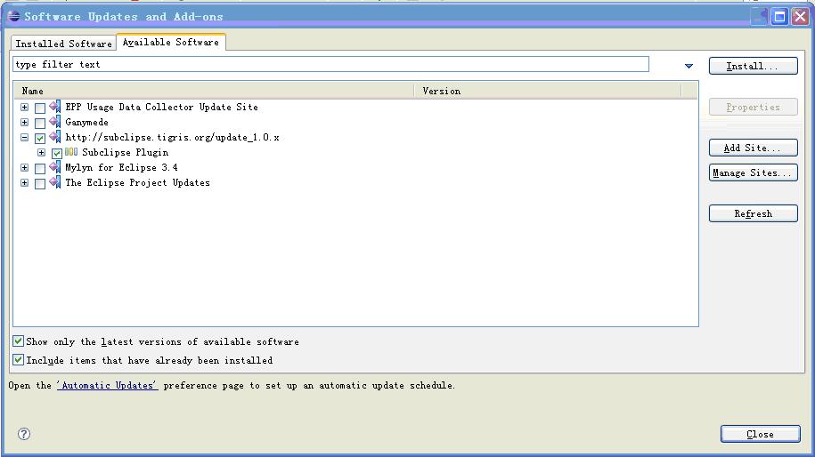Image resolution: width=815 pixels, height=457 pixels.
Task: Select the Available Software tab
Action: click(171, 42)
